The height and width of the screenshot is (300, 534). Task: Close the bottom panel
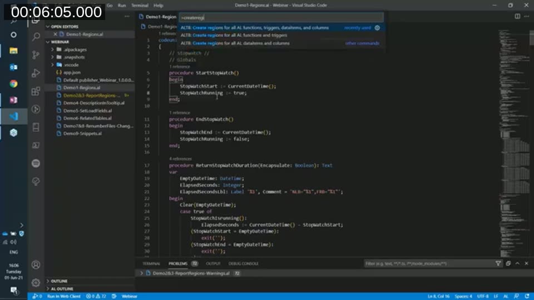[x=527, y=263]
